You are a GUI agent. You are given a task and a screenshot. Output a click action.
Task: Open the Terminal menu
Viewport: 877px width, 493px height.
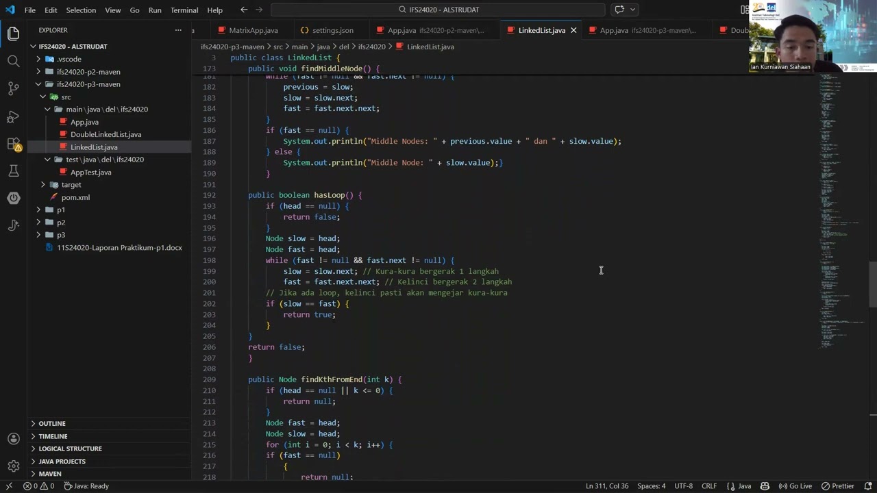click(184, 10)
